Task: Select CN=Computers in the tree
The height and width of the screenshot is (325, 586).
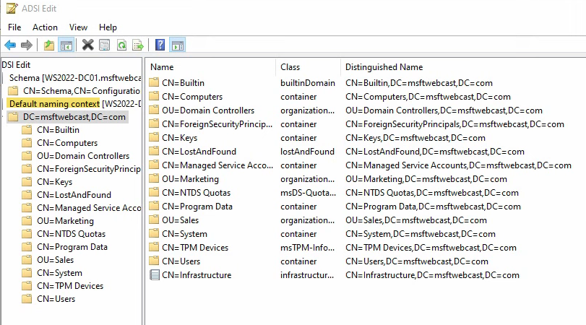Action: pos(67,143)
